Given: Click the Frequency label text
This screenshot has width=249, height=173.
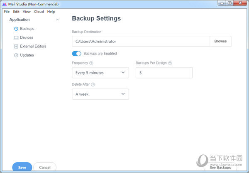Looking at the screenshot, I should (80, 63).
